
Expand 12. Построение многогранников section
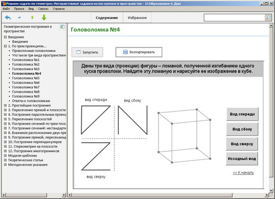(x=5, y=151)
